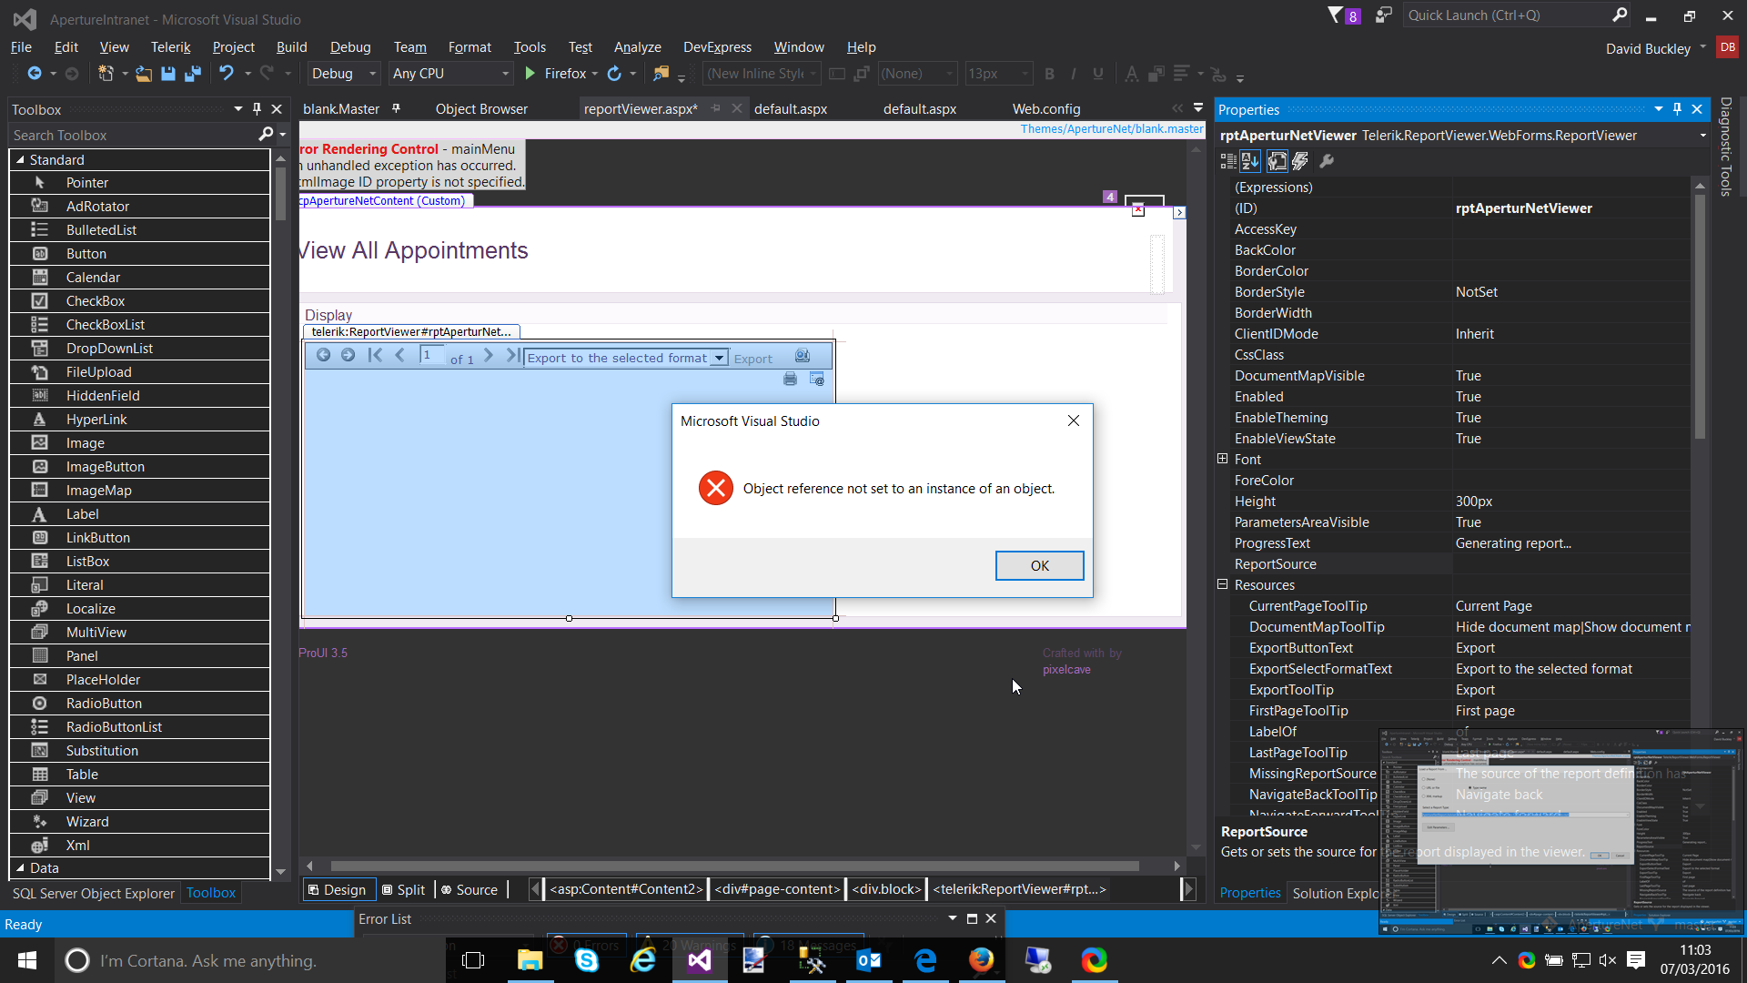The height and width of the screenshot is (983, 1747).
Task: Toggle Alphabetical sort in Properties
Action: point(1251,161)
